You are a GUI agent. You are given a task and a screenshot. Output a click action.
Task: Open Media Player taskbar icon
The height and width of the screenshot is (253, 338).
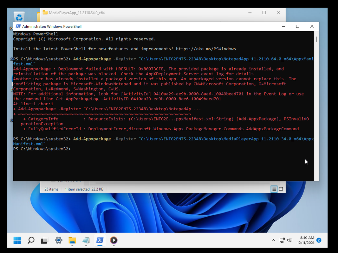click(114, 240)
